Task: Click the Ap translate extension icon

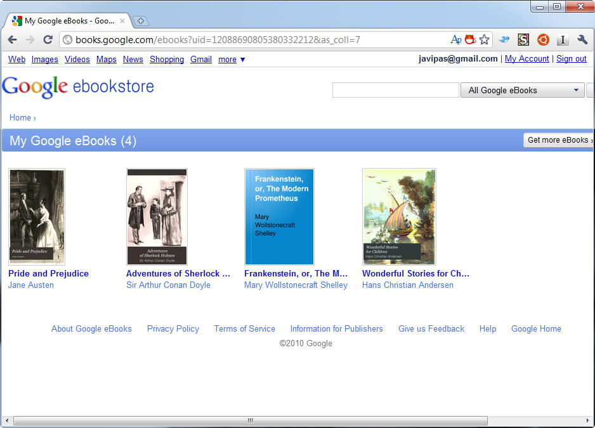Action: (x=456, y=39)
